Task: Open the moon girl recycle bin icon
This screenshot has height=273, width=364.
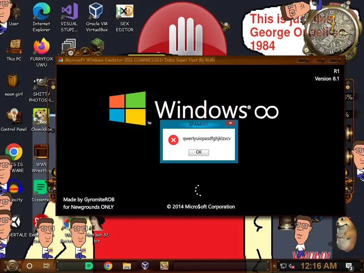Action: pos(14,85)
